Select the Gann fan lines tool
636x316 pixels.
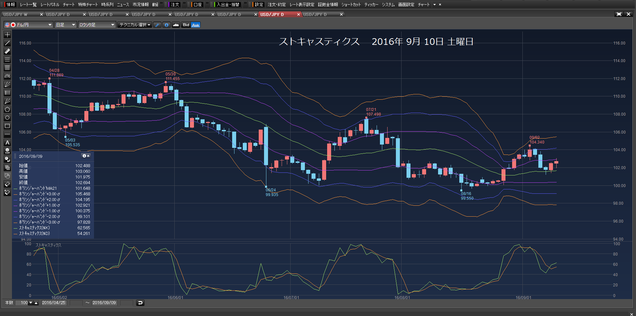tap(7, 101)
